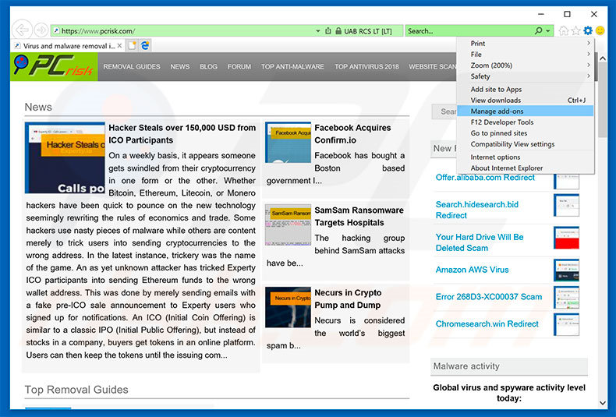
Task: Click the Amazon AWS Virus thumbnail
Action: click(x=567, y=270)
